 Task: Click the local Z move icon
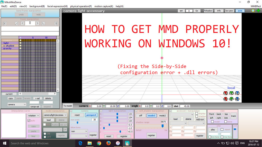(237, 99)
